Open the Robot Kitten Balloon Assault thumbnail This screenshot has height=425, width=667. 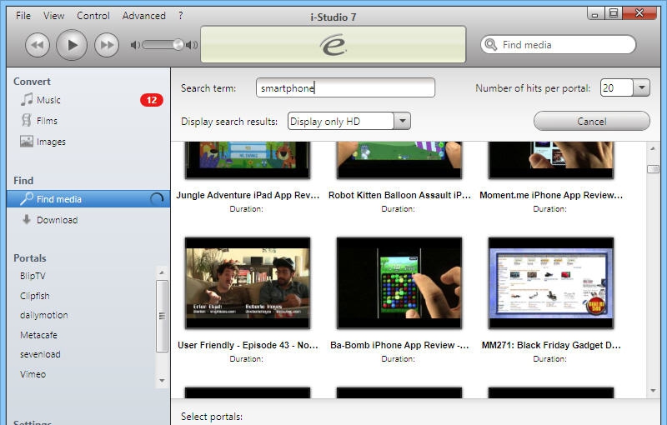(399, 160)
